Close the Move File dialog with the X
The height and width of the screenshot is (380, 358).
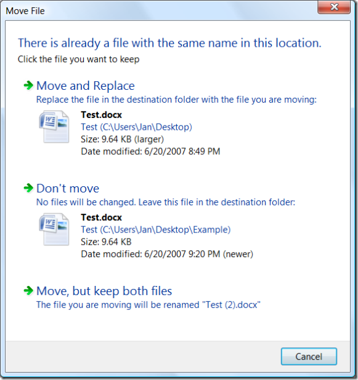pos(334,7)
